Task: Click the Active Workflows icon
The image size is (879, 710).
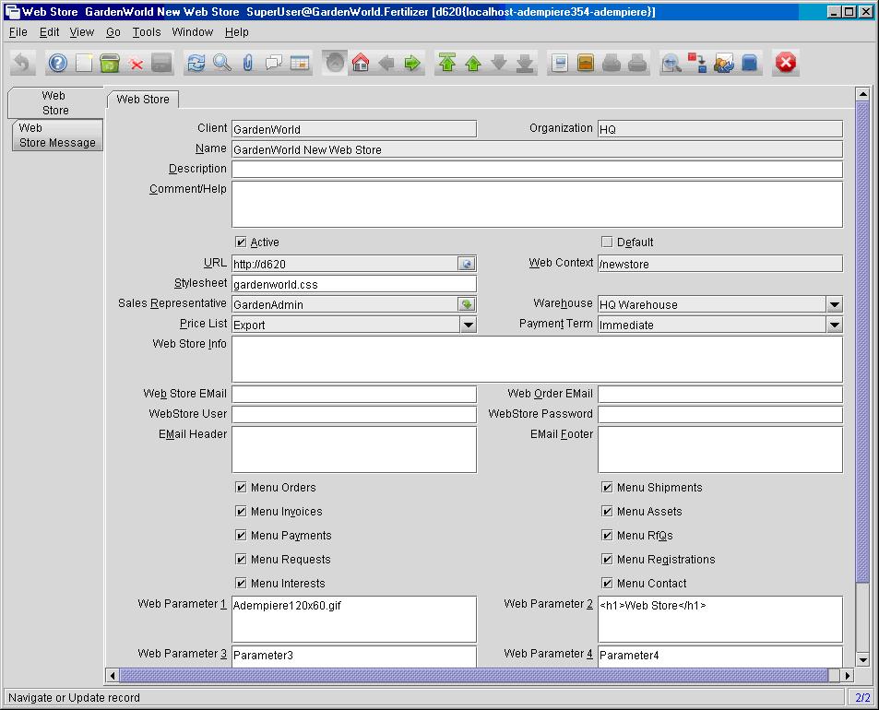Action: (x=697, y=63)
